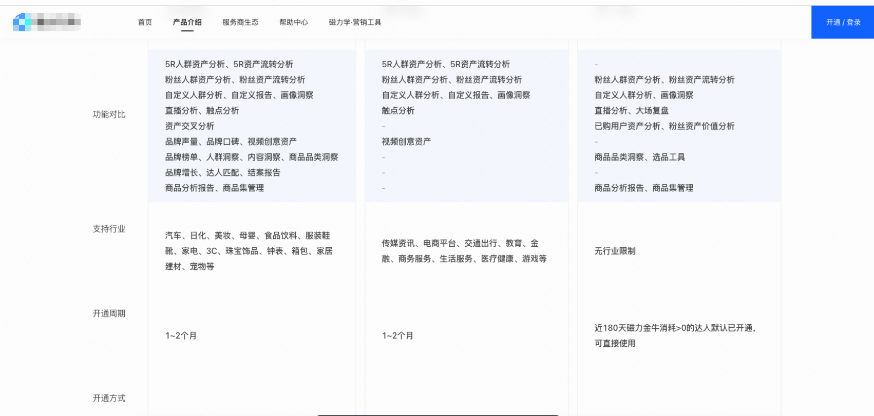Viewport: 874px width, 416px height.
Task: Click the 开通方式 row label
Action: coord(109,398)
